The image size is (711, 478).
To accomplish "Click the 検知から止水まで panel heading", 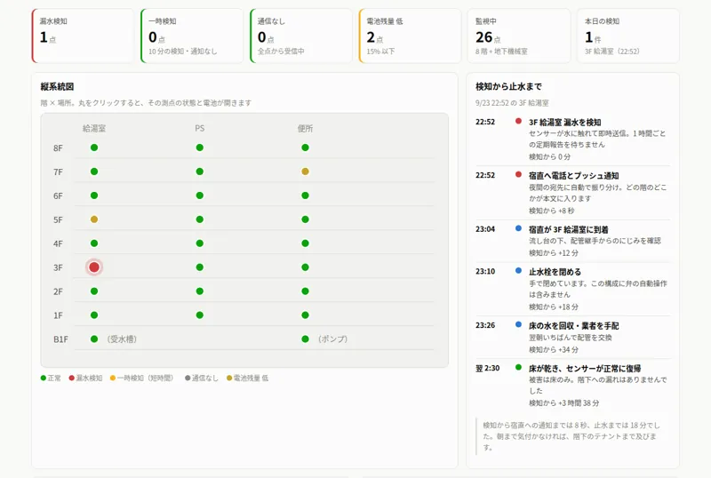I will 508,86.
